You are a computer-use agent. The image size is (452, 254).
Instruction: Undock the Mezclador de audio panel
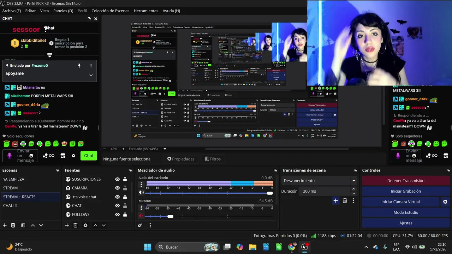(x=275, y=170)
